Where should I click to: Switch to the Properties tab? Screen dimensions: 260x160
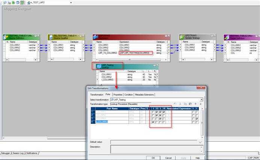[118, 95]
